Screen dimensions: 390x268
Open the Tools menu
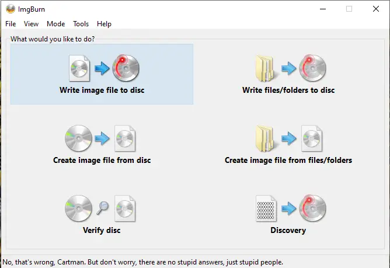click(81, 24)
